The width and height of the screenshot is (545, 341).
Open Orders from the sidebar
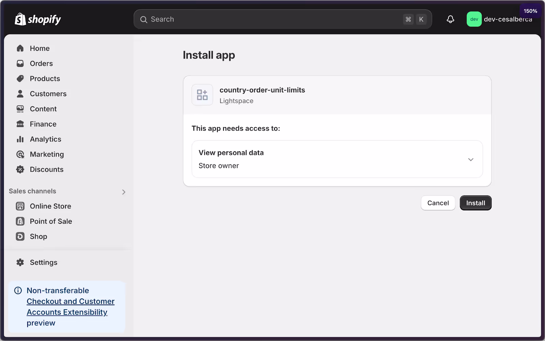click(x=41, y=63)
